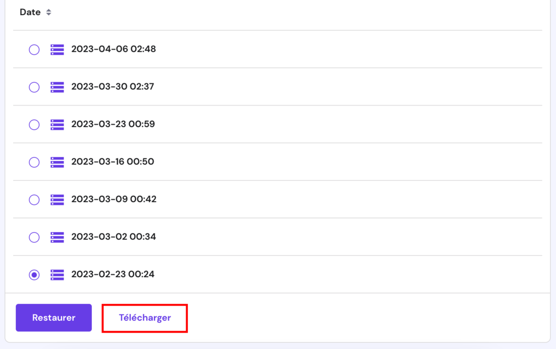Click the server icon beside 2023-03-23 00:59
The width and height of the screenshot is (556, 349).
(57, 124)
